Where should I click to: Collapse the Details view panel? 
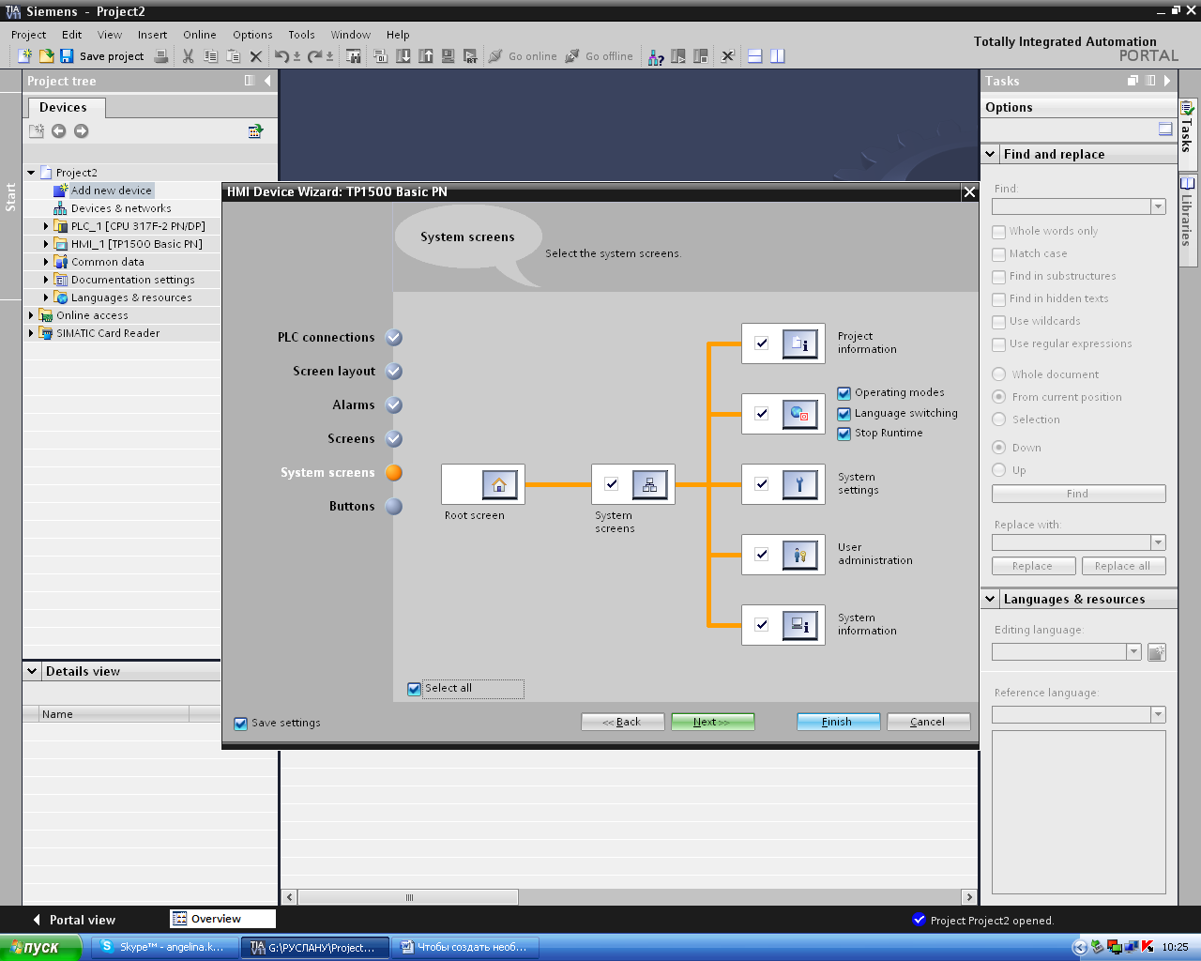[32, 671]
